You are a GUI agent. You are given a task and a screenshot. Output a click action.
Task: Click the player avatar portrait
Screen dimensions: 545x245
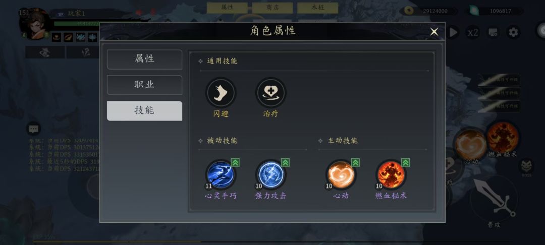pyautogui.click(x=35, y=24)
